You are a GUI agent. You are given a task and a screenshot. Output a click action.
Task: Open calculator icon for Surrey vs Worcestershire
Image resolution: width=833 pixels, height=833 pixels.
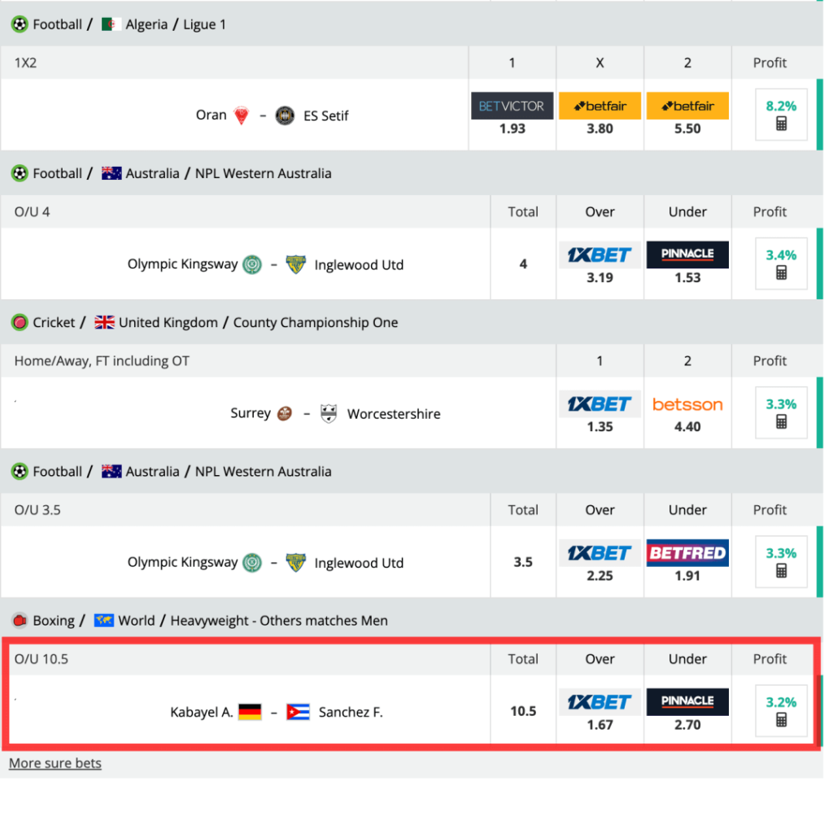(781, 422)
